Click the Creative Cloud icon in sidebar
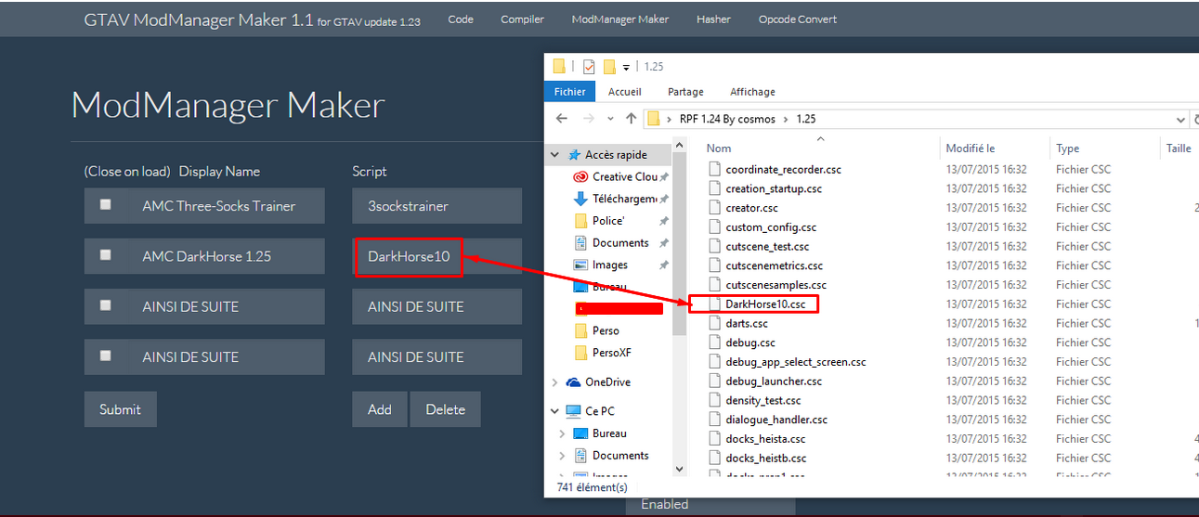Viewport: 1199px width, 517px height. click(580, 176)
